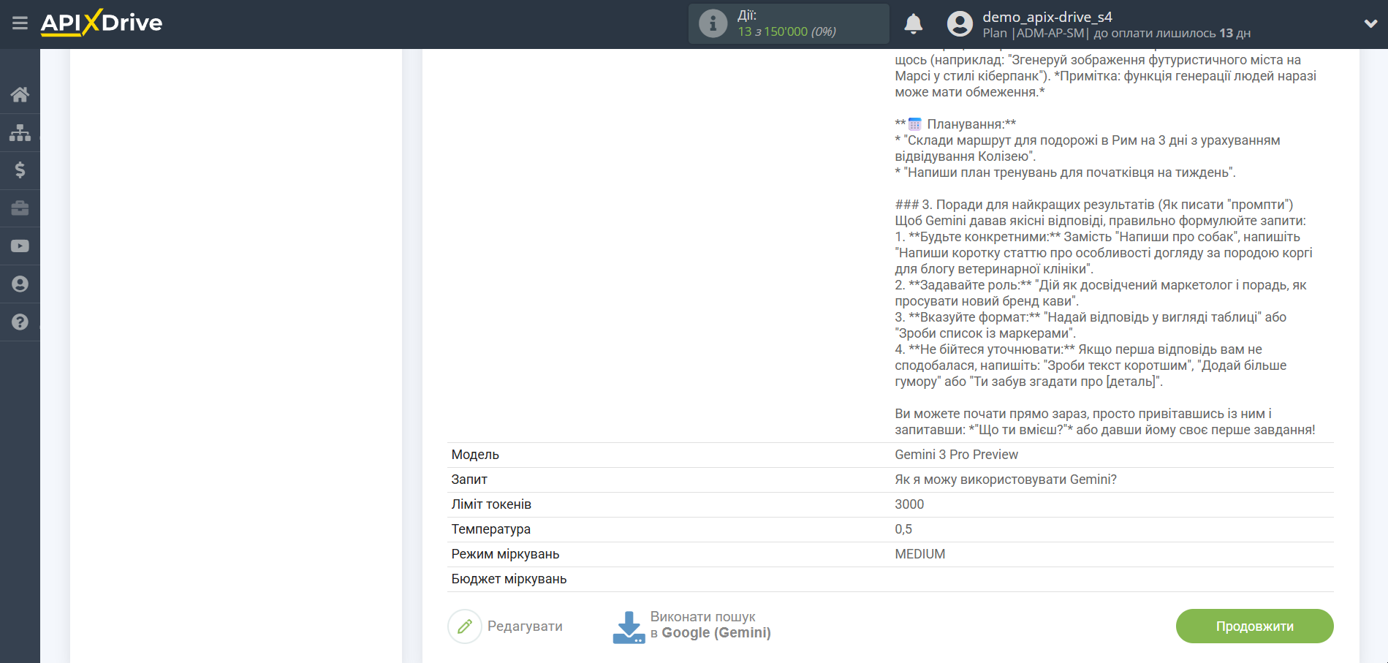Click the calendar emoji beside Планування

coord(914,124)
